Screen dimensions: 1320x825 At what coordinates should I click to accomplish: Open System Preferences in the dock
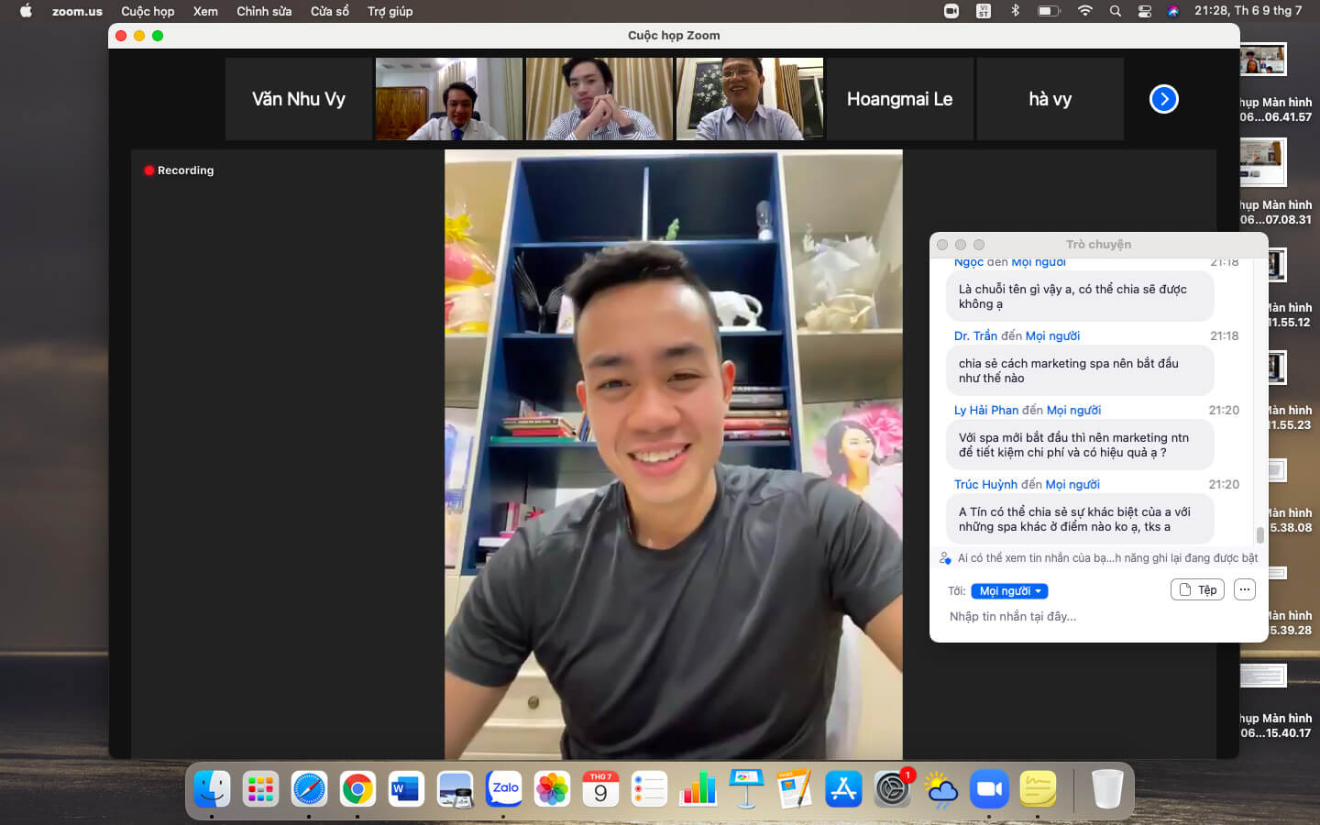892,788
